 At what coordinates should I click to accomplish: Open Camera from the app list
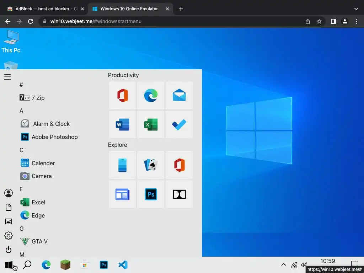coord(36,176)
